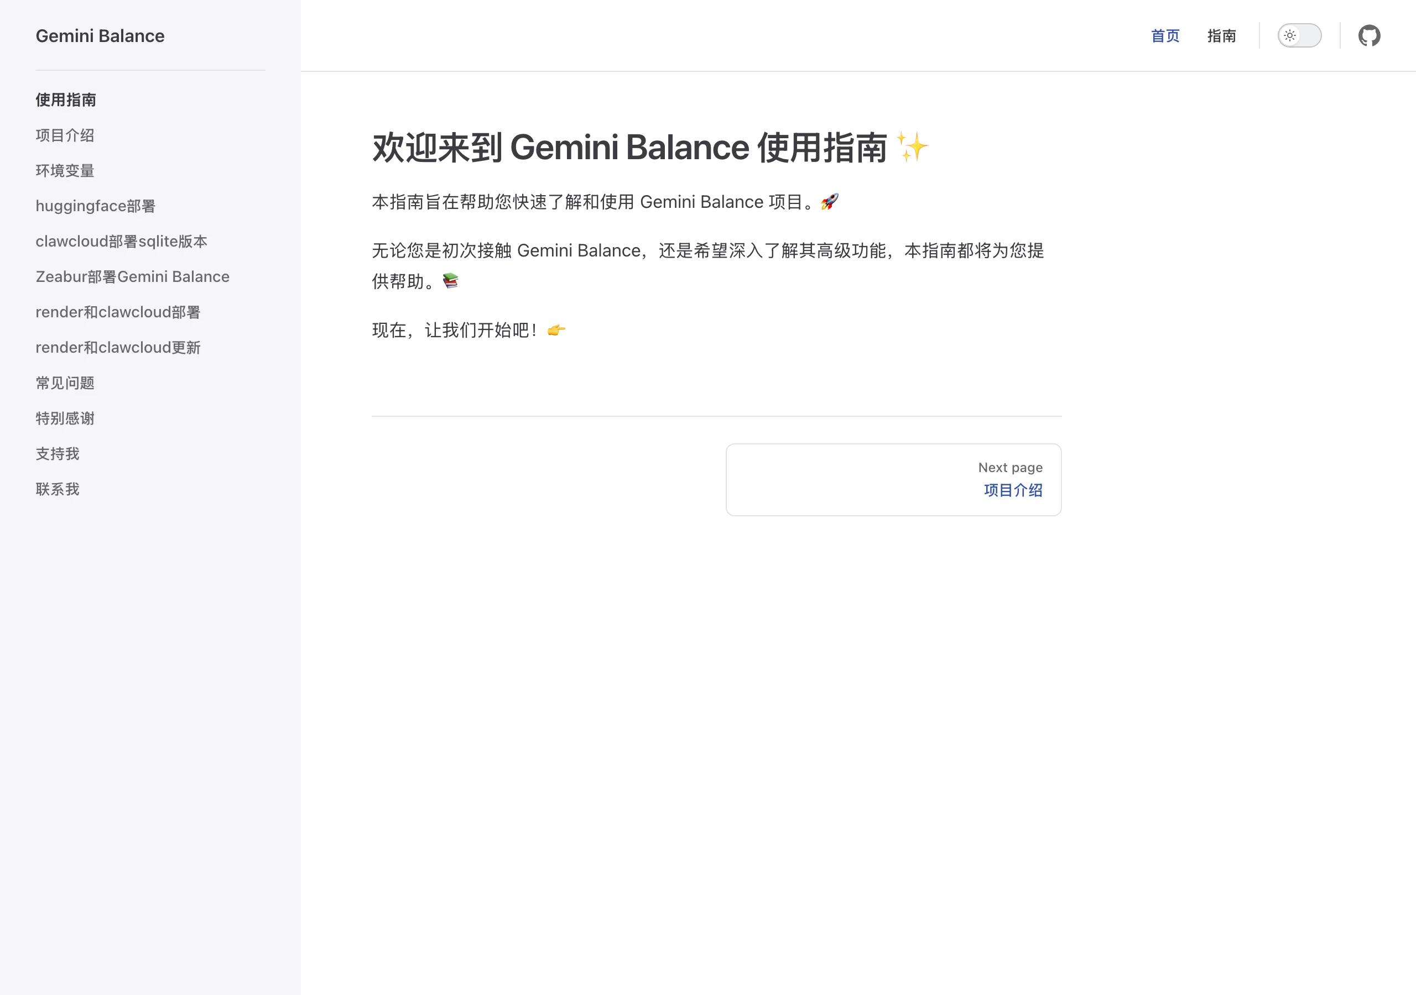Screen dimensions: 1416x995
Task: Open 指南 in top navigation
Action: pos(1221,36)
